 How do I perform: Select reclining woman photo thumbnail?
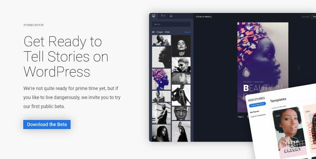[161, 40]
